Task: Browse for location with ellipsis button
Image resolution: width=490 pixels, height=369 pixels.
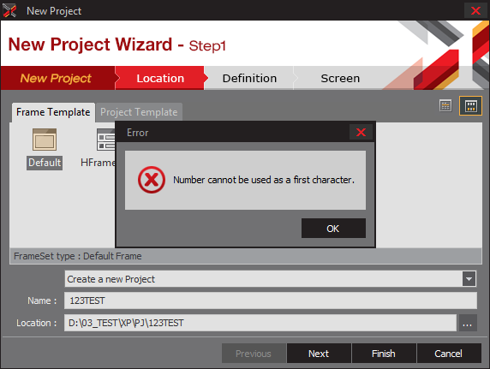Action: click(x=468, y=323)
